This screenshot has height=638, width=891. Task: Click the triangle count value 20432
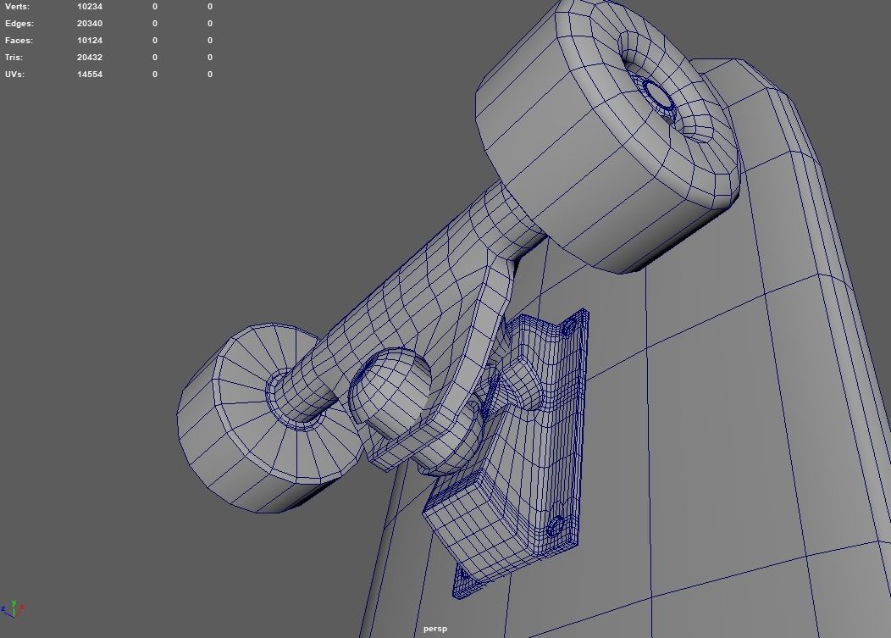tap(90, 58)
